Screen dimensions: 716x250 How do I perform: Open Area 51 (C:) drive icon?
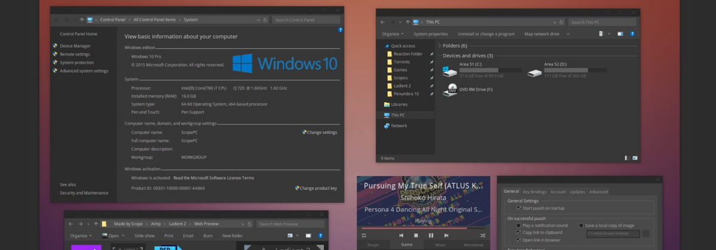pyautogui.click(x=449, y=72)
